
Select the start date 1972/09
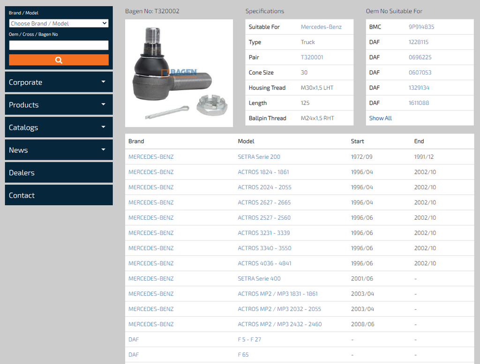coord(361,156)
